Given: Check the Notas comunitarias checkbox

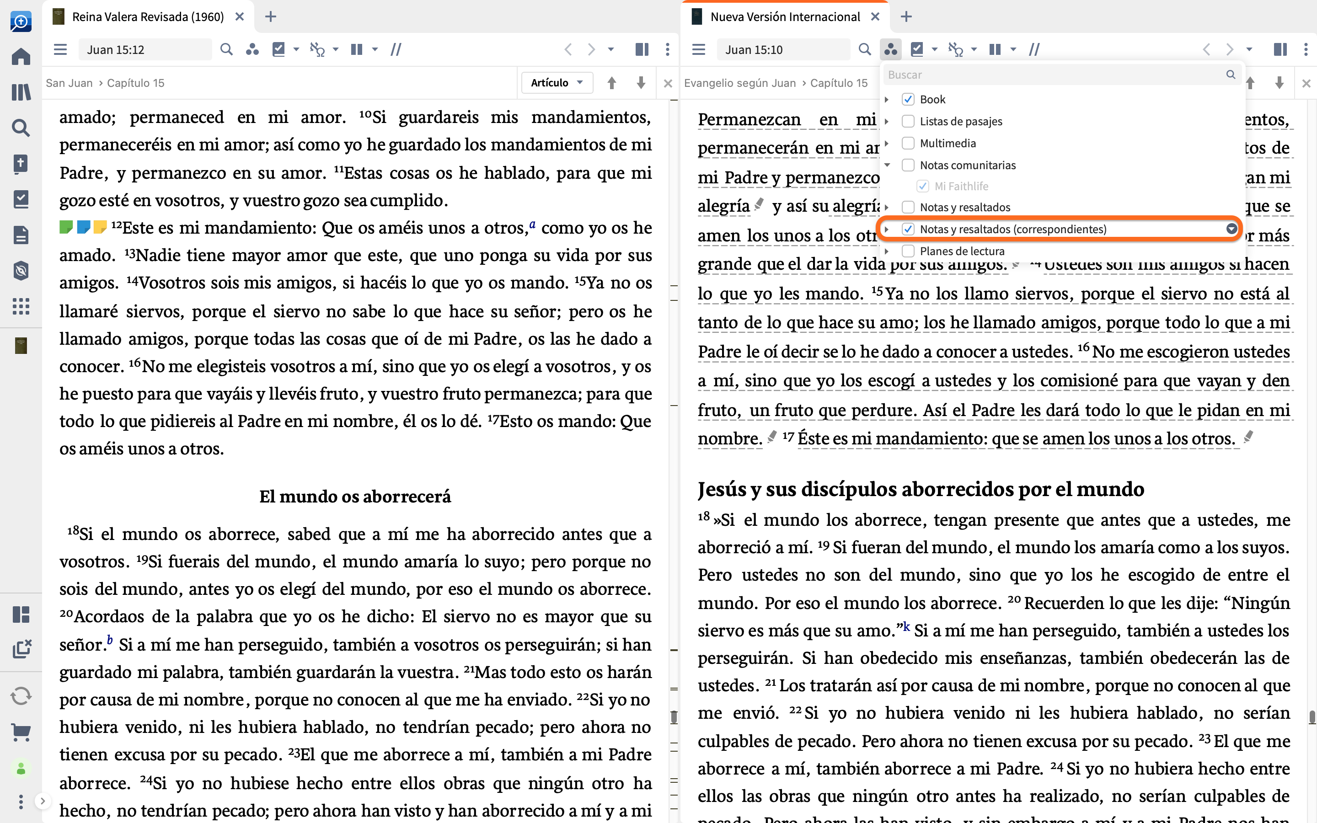Looking at the screenshot, I should click(x=908, y=165).
